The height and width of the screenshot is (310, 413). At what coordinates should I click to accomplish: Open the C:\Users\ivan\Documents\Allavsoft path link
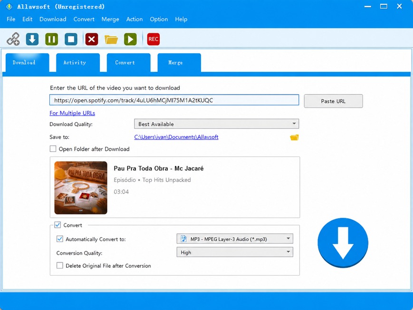click(176, 137)
